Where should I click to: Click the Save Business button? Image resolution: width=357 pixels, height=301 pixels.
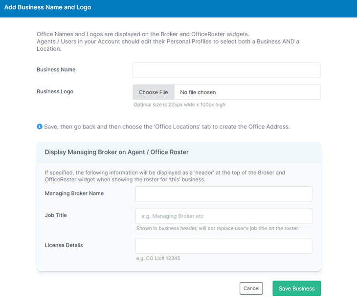pyautogui.click(x=296, y=288)
